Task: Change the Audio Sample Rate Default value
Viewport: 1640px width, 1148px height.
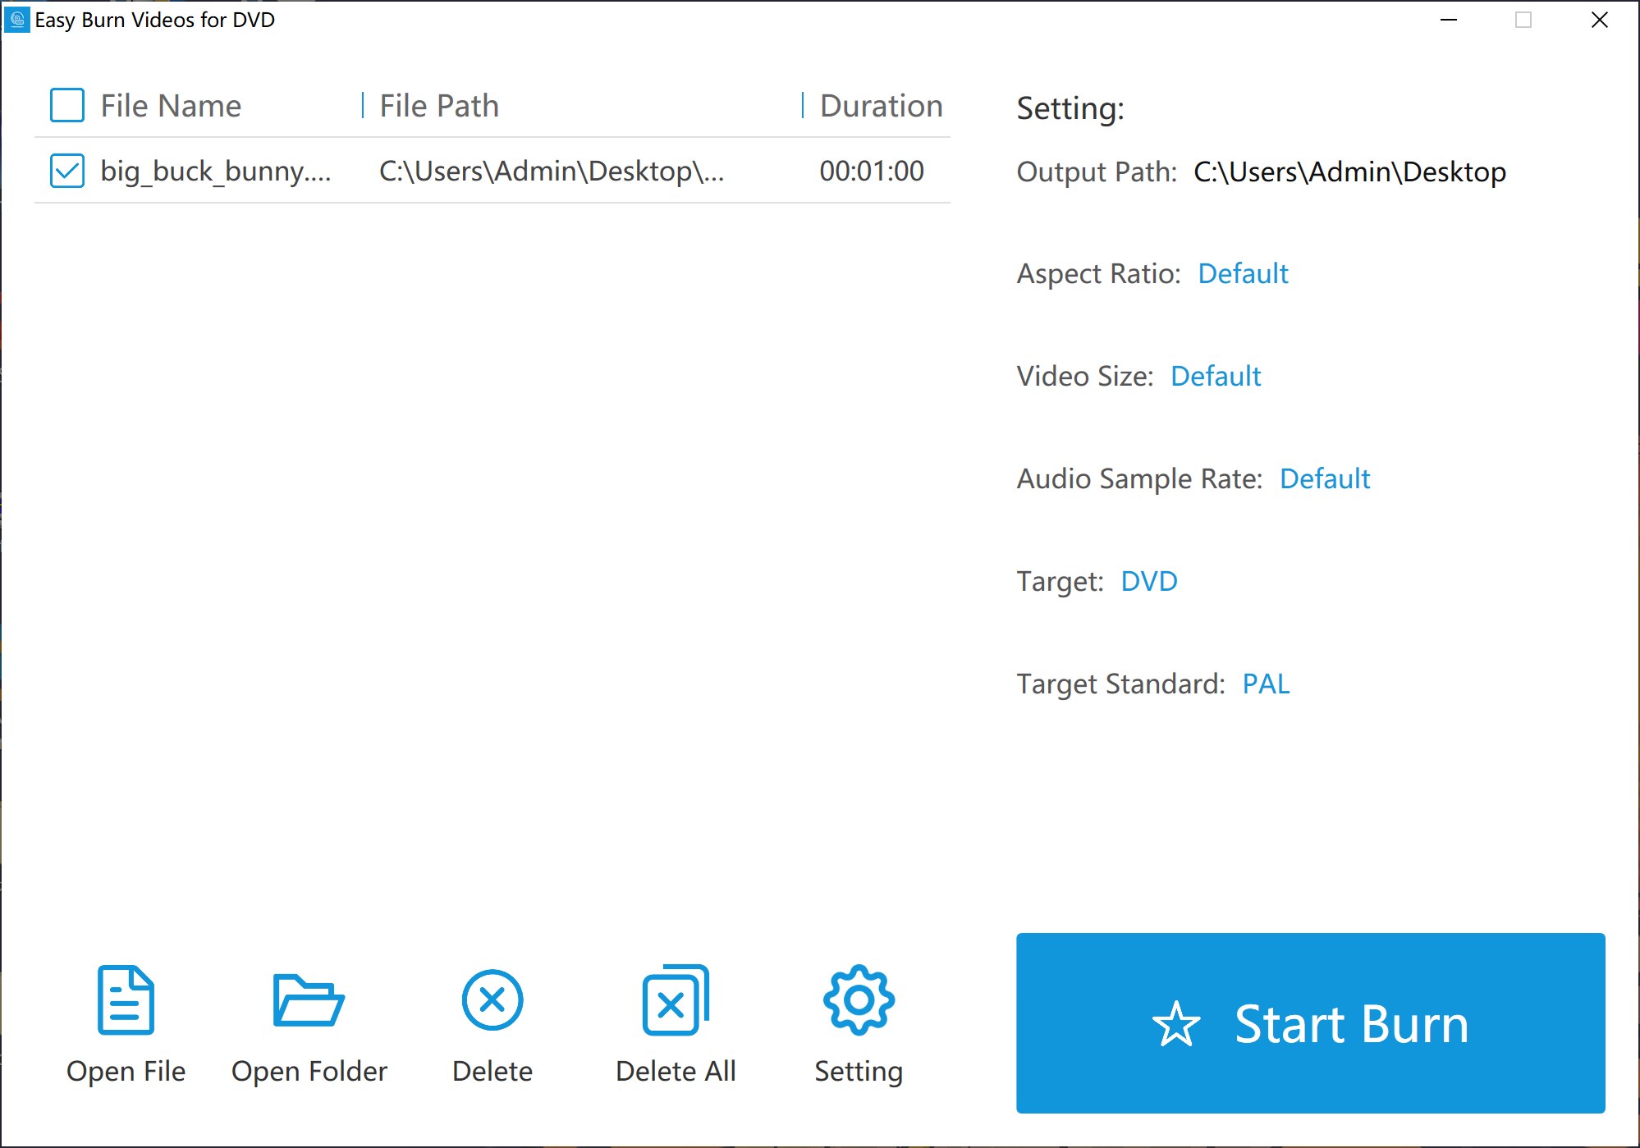Action: (x=1324, y=478)
